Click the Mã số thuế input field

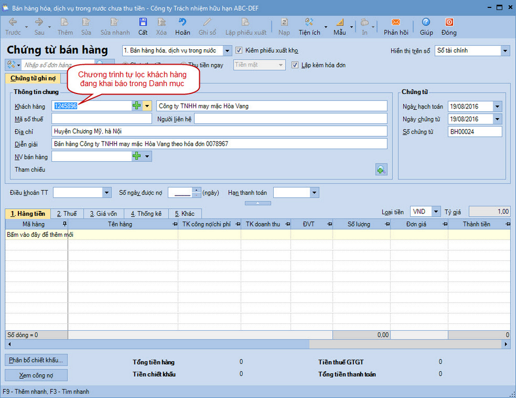[x=102, y=119]
